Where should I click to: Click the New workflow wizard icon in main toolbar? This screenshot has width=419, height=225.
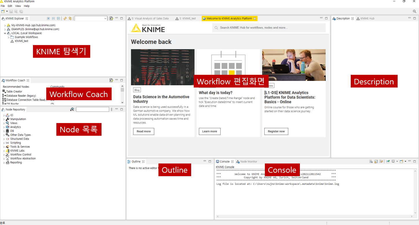pos(3,11)
